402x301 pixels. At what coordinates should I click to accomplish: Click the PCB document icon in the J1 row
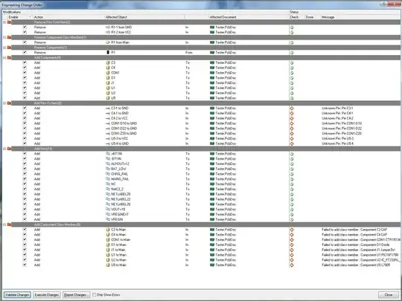click(212, 82)
